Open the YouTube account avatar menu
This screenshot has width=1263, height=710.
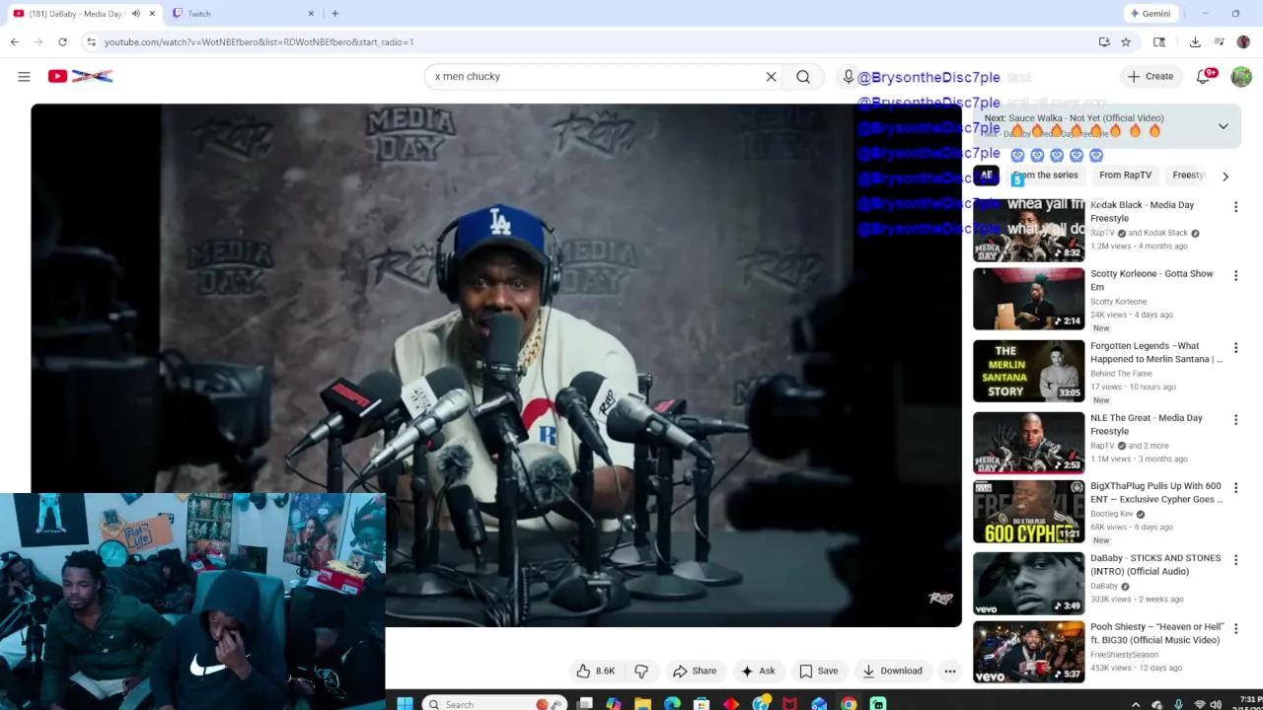pyautogui.click(x=1241, y=76)
